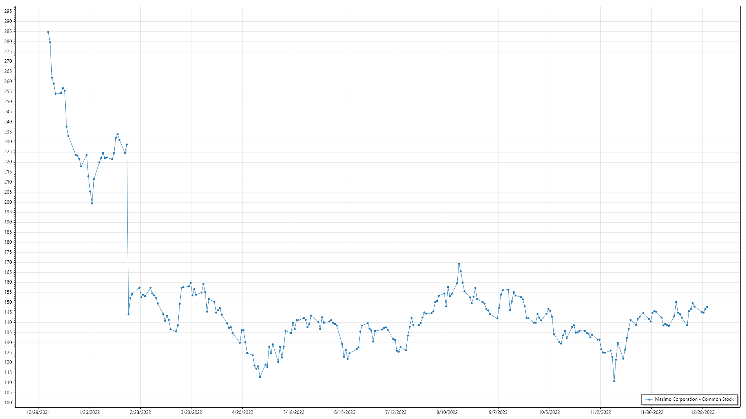Click the highest data point near 285

[x=48, y=32]
